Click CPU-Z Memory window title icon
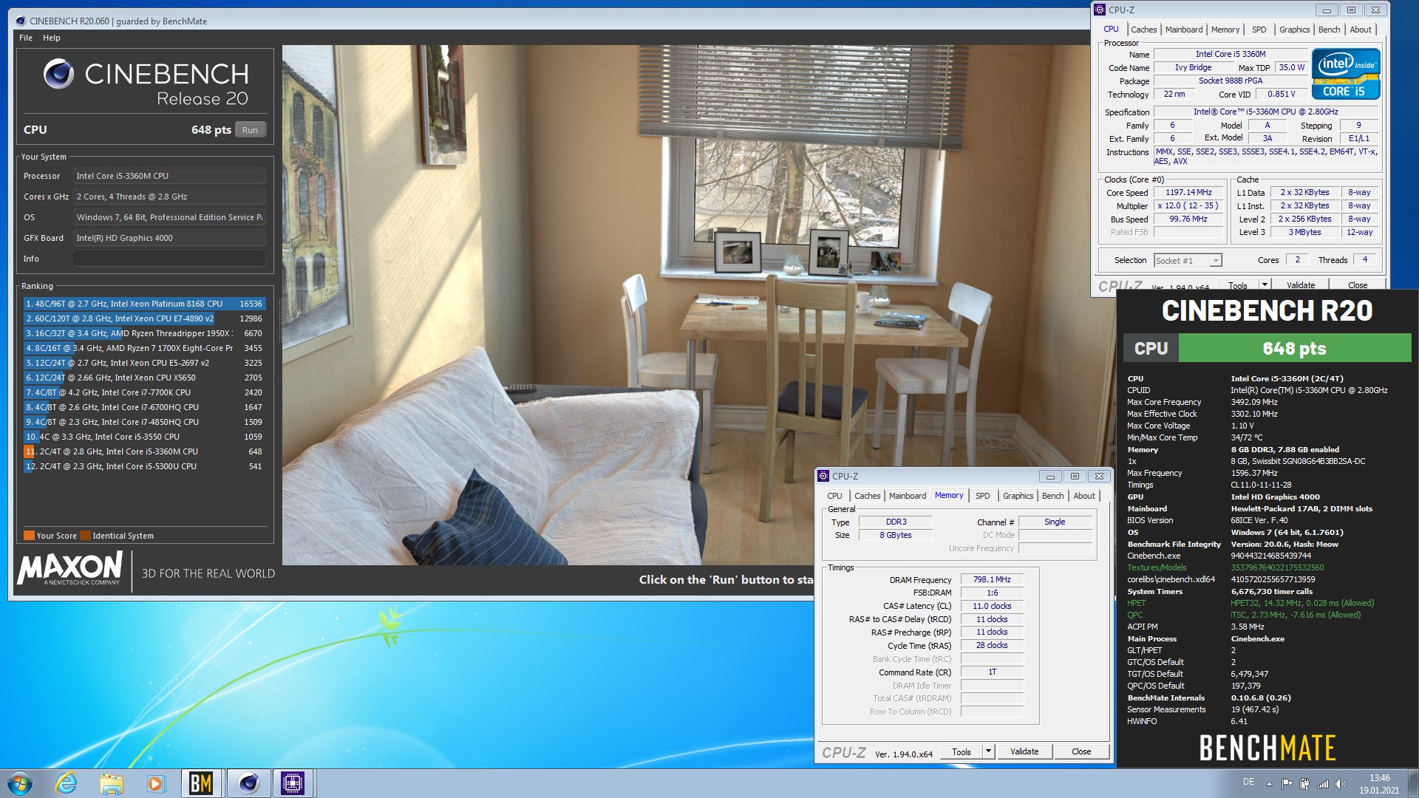 (x=823, y=476)
